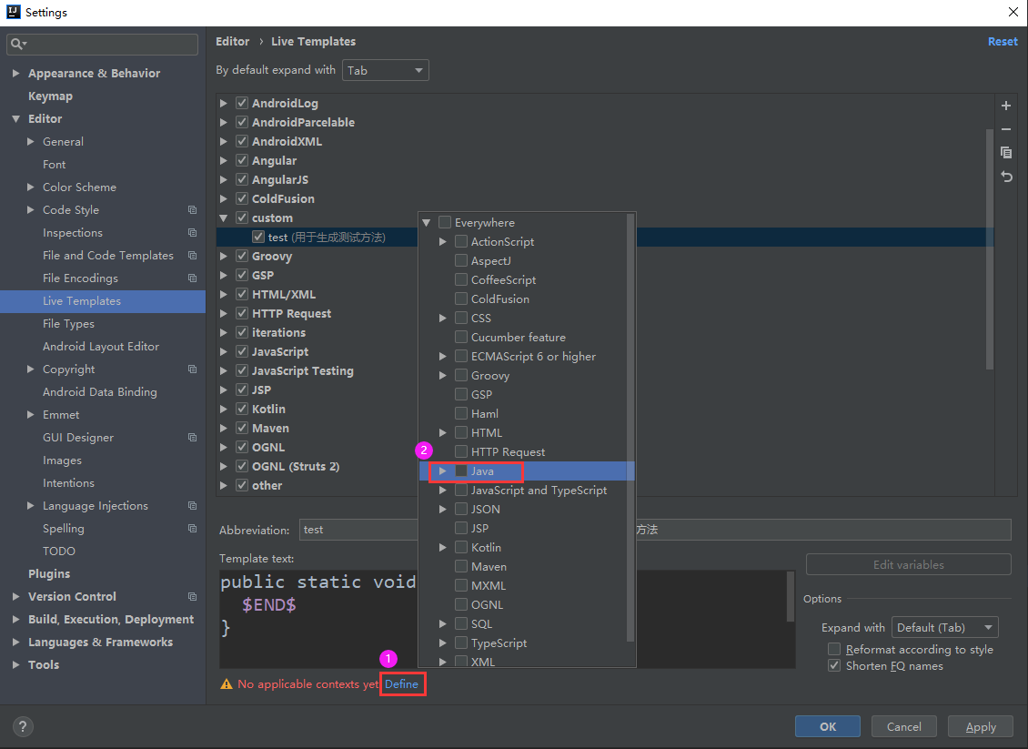Screen dimensions: 1028x749
Task: Click project-level icon next to File and Code Templates
Action: coord(192,255)
